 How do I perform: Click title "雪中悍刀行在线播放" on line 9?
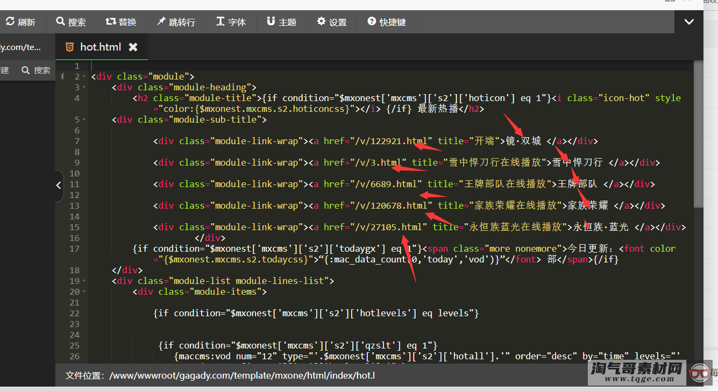[x=495, y=162]
